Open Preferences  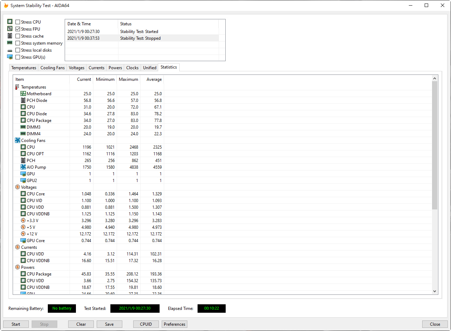(x=174, y=324)
